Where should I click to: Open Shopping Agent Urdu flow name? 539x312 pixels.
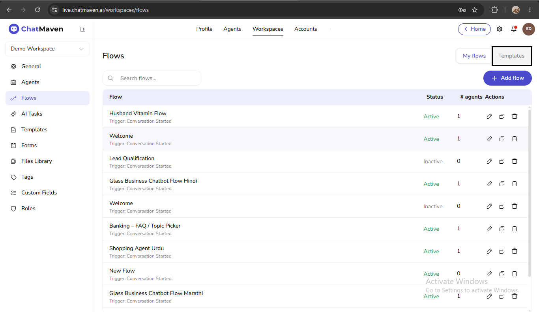click(x=137, y=248)
